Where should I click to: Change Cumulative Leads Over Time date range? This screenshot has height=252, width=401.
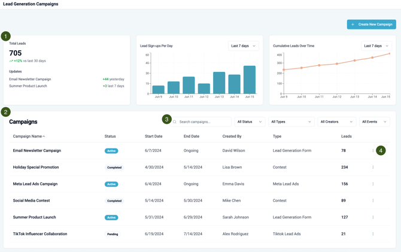pos(376,45)
